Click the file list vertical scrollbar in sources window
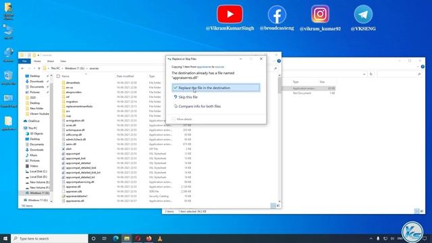 pyautogui.click(x=279, y=86)
